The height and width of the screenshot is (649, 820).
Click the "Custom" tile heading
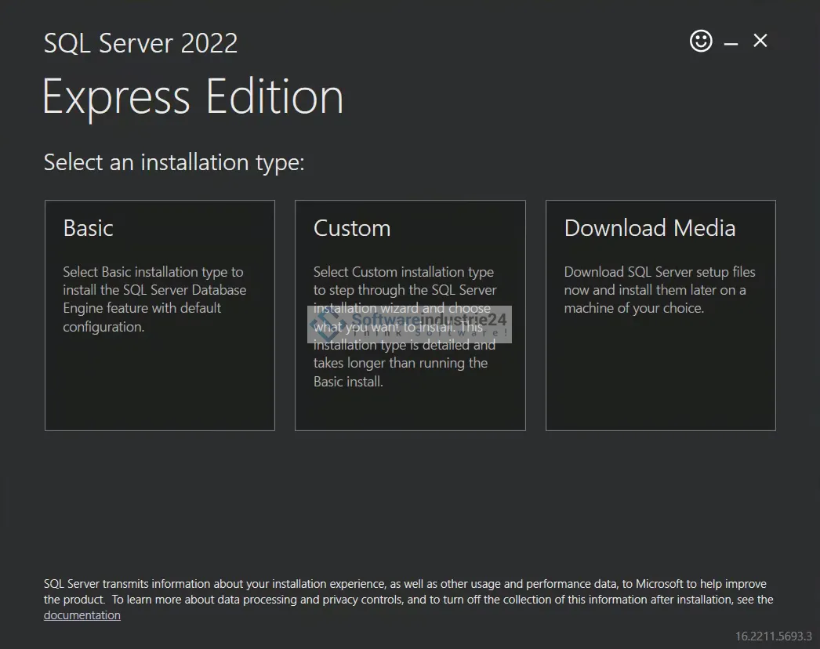(x=352, y=228)
